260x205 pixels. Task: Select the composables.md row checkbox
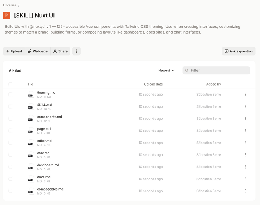click(10, 191)
